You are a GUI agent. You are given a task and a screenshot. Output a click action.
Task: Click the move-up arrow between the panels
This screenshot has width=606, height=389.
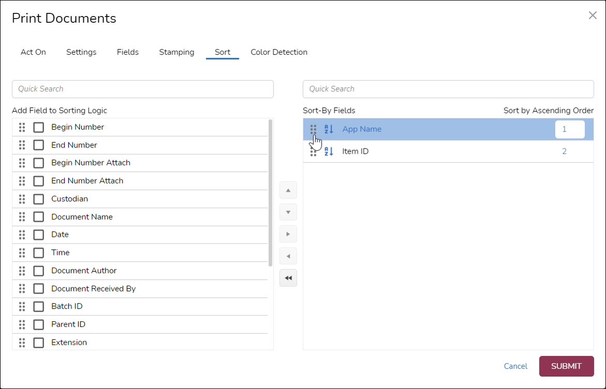click(x=288, y=190)
